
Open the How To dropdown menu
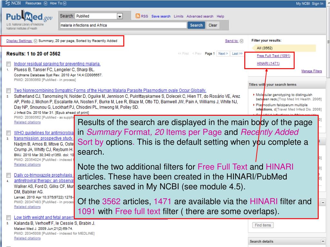(x=58, y=3)
